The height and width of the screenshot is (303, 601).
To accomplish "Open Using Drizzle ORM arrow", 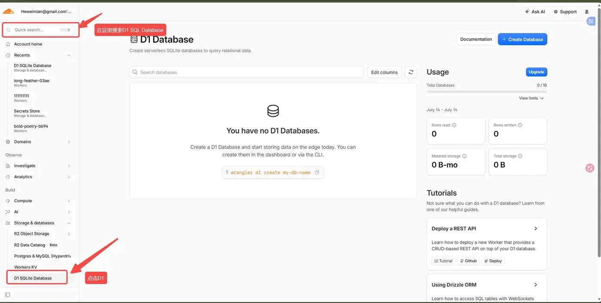I will (535, 285).
